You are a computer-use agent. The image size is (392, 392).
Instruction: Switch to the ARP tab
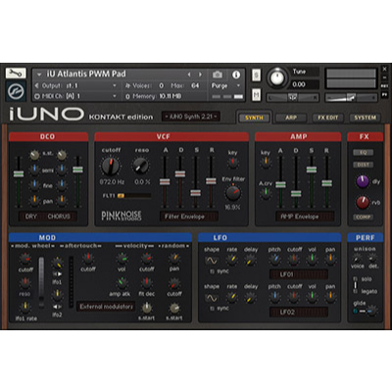(291, 118)
